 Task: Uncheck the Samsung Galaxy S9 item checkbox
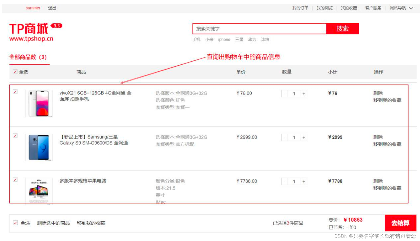[x=15, y=136]
